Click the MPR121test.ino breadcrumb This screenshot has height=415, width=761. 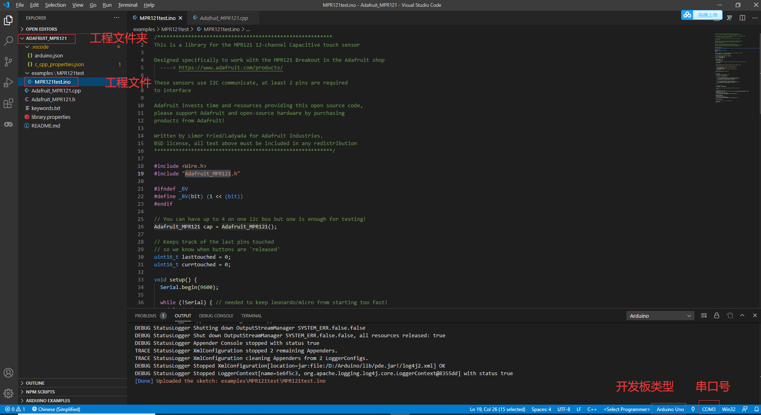pos(222,29)
